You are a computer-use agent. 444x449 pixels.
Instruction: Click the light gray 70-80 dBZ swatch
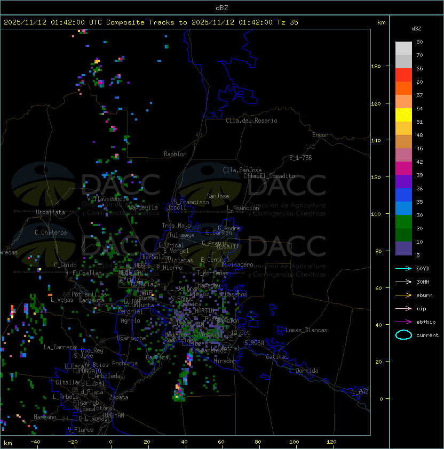[403, 49]
